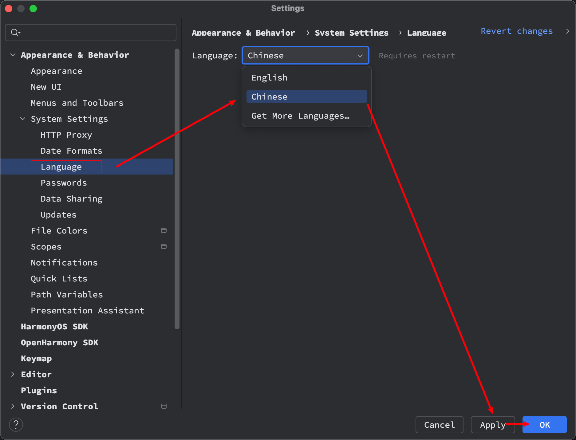Click the settings tree vertical scrollbar

coord(177,189)
